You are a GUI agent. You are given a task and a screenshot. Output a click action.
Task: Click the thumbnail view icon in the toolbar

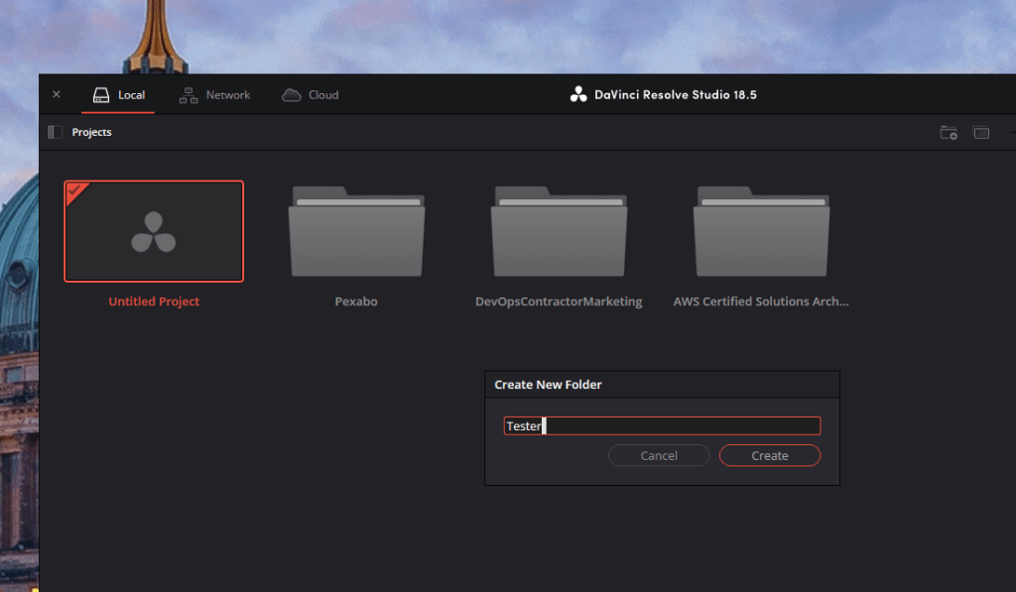point(981,133)
